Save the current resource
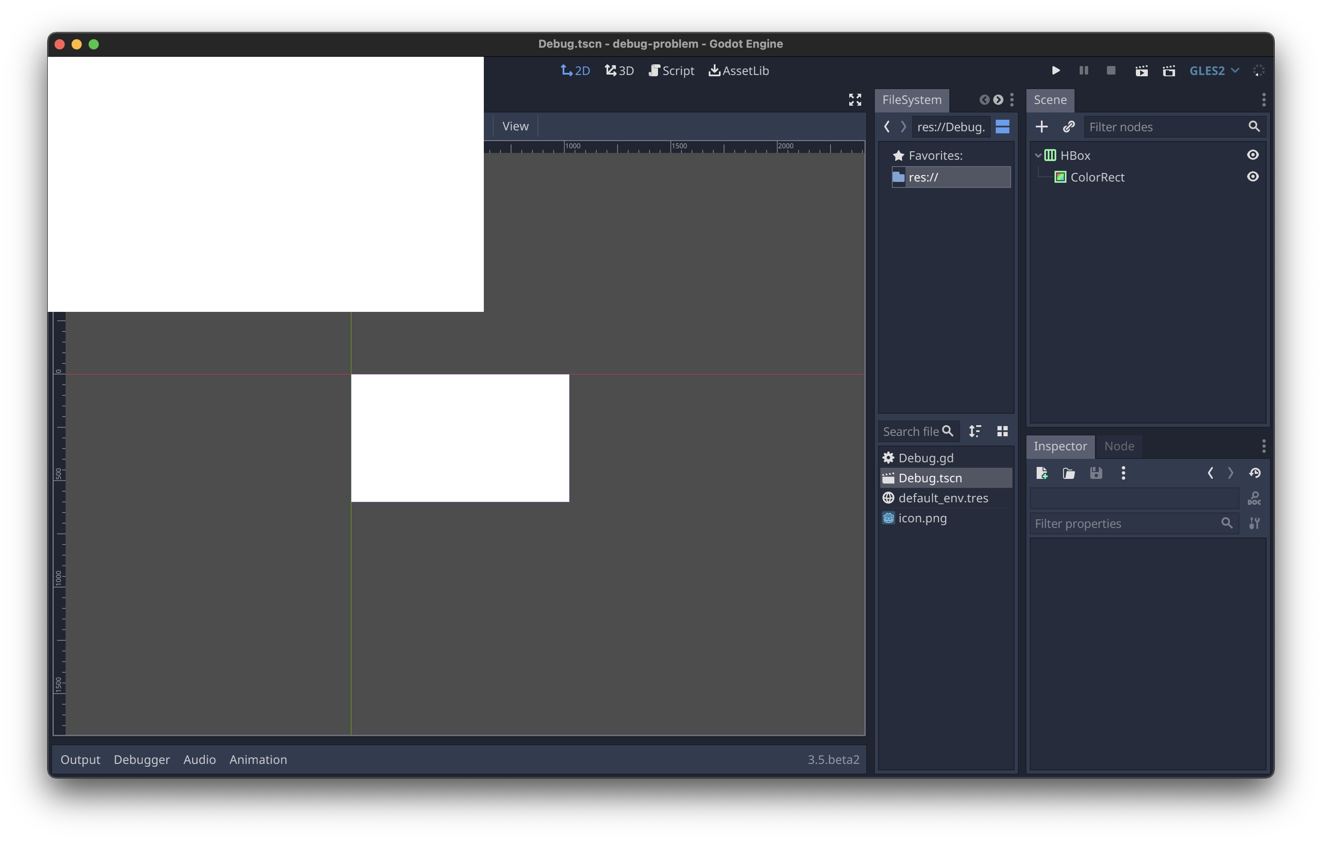Image resolution: width=1322 pixels, height=841 pixels. 1096,473
